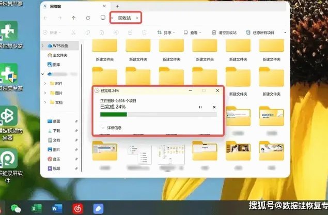Image resolution: width=328 pixels, height=215 pixels.
Task: Unpin 桌面 via its pin icon
Action: (76, 121)
